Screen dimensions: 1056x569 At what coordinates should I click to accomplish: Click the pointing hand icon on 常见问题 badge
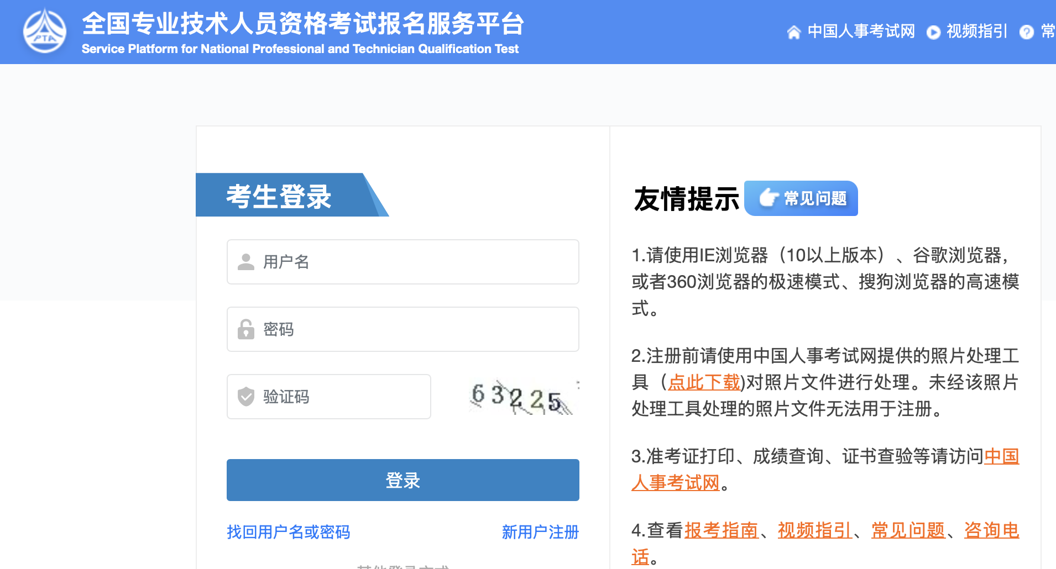(768, 198)
